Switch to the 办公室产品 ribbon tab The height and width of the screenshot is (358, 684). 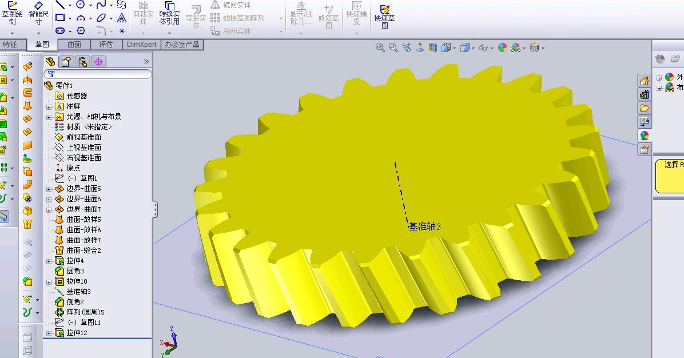click(182, 44)
